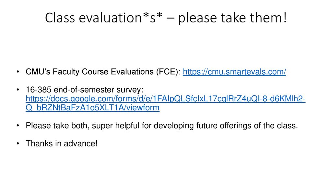Click the 16-385 end-of-semester survey text

click(85, 90)
